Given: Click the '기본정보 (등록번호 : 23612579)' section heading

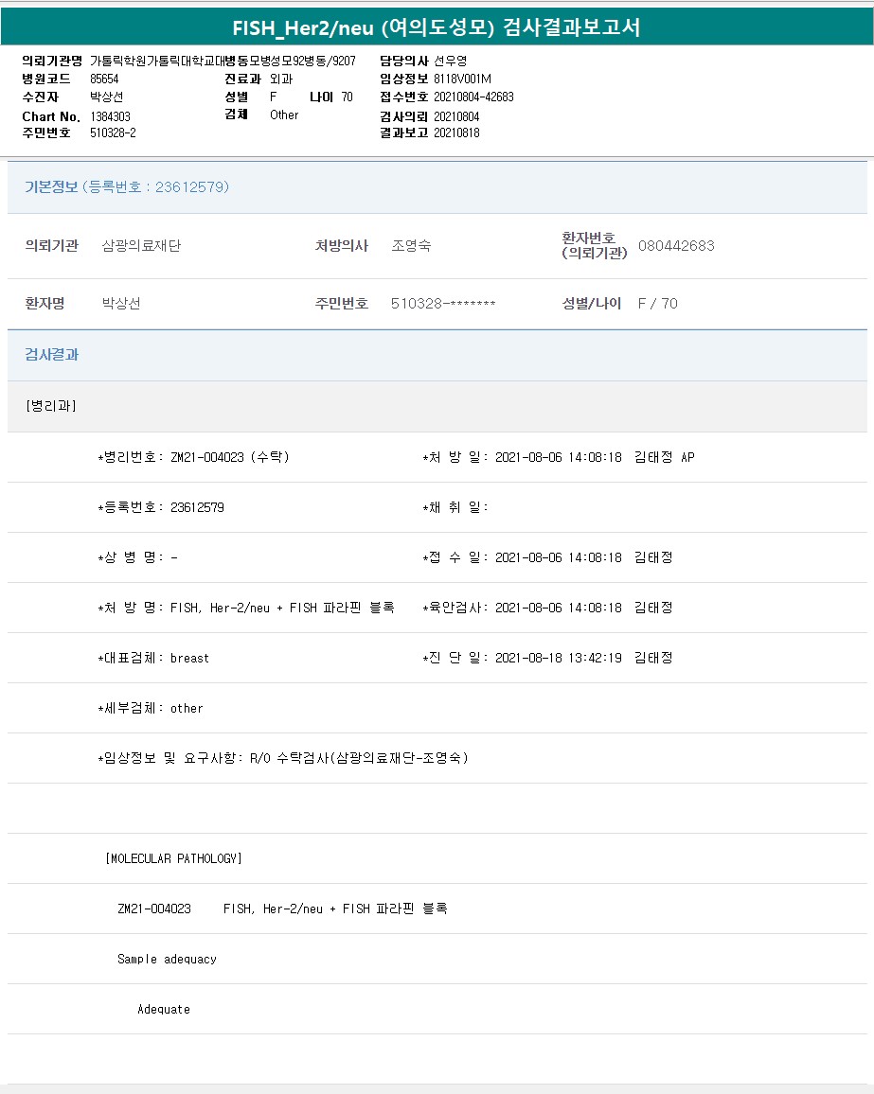Looking at the screenshot, I should (127, 187).
